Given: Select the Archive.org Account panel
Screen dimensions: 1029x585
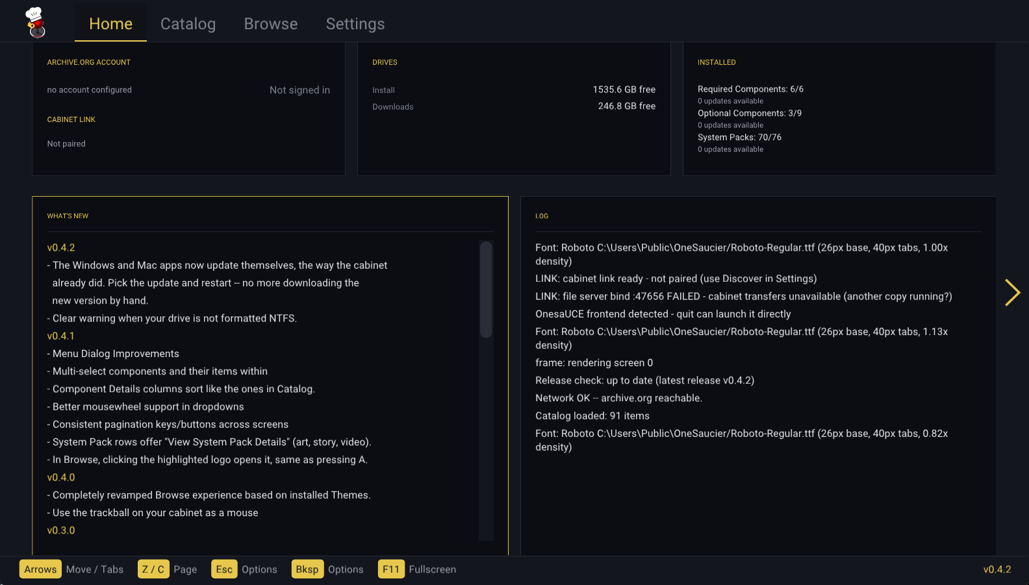Looking at the screenshot, I should click(x=188, y=109).
